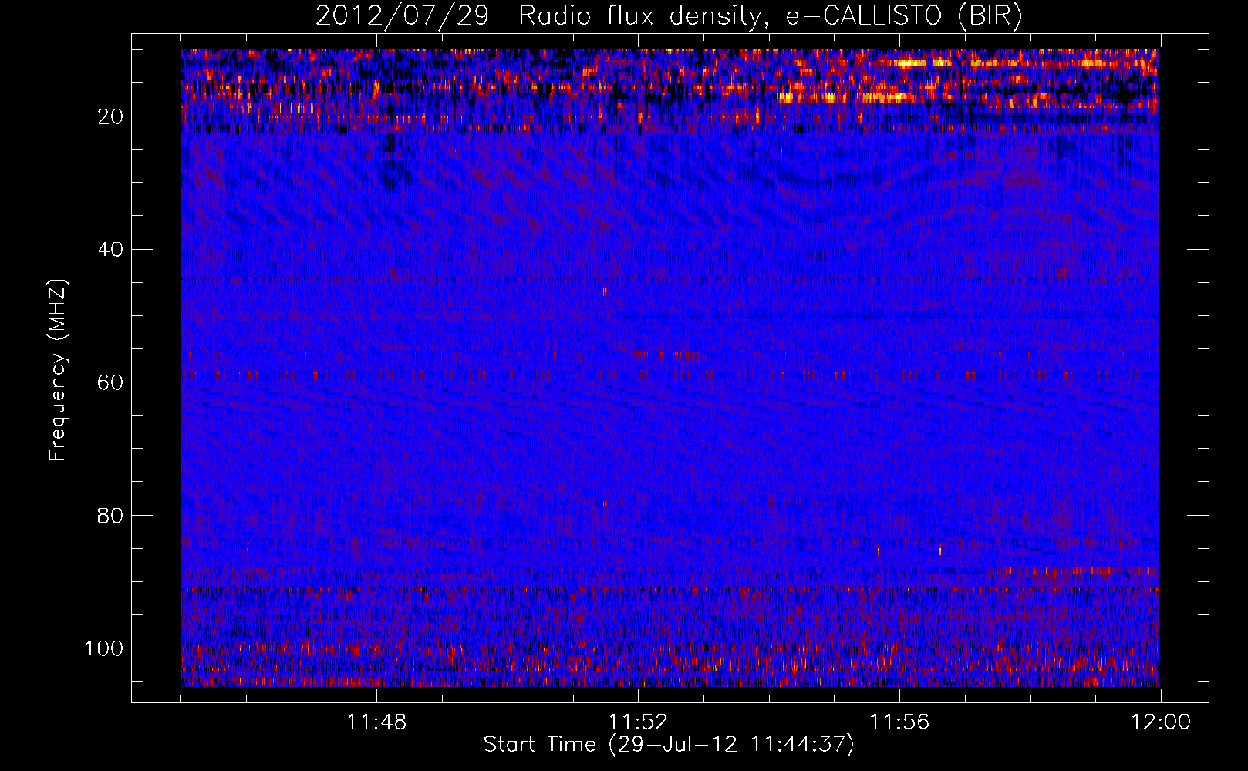Image resolution: width=1248 pixels, height=771 pixels.
Task: Click the 12:00 time tick label
Action: [x=1161, y=722]
